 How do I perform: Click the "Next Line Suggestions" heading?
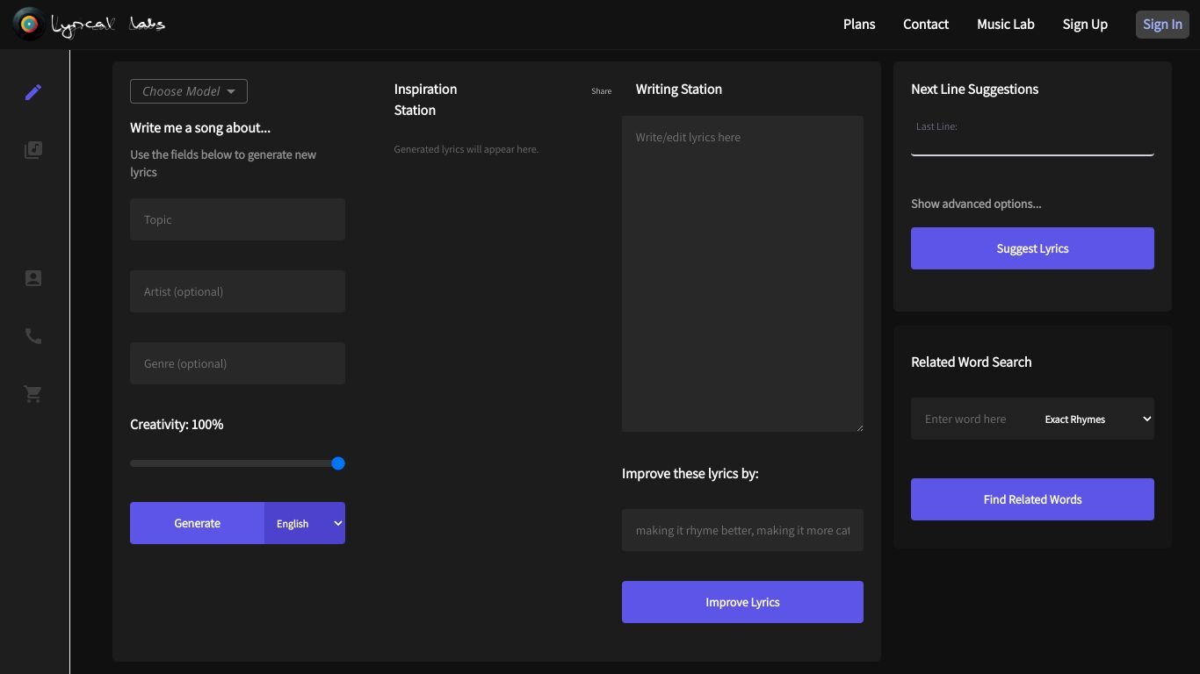click(x=974, y=89)
